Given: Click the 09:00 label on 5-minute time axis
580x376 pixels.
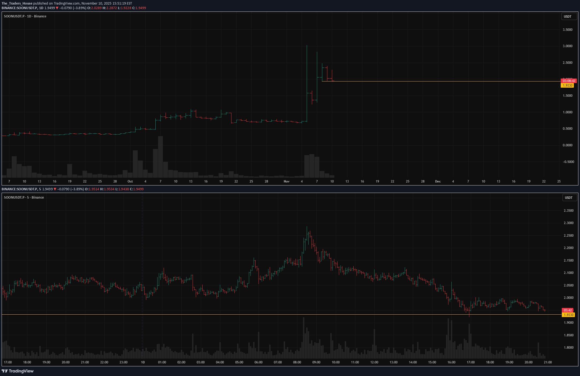Looking at the screenshot, I should point(316,362).
